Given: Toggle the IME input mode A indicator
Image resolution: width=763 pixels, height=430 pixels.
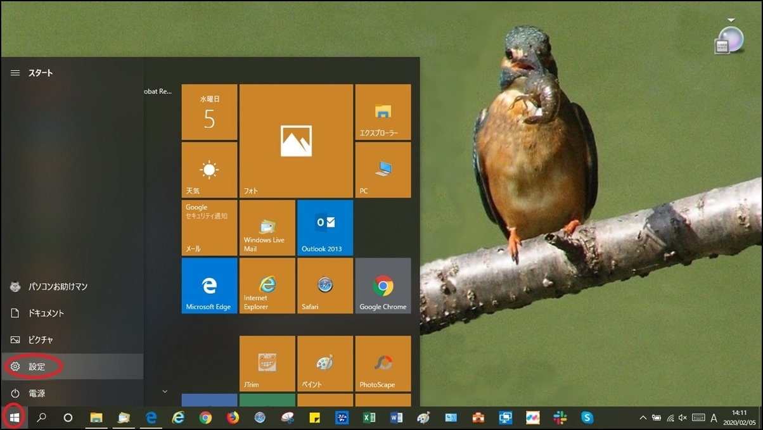Looking at the screenshot, I should pos(714,418).
